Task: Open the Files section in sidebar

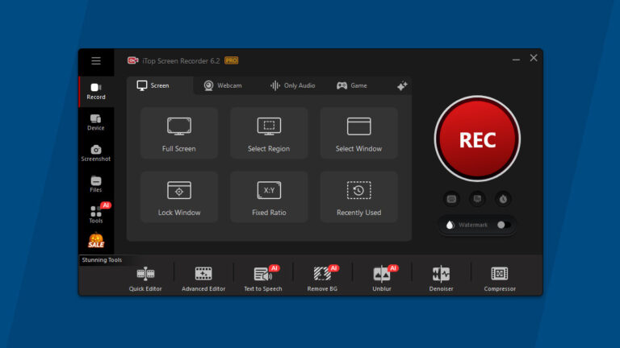Action: tap(96, 184)
